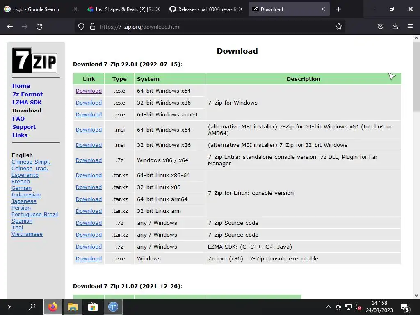The image size is (420, 315).
Task: Switch language to Chinese Trad.
Action: (30, 169)
